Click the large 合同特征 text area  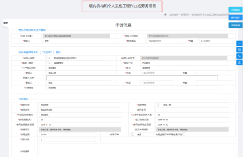[137, 150]
